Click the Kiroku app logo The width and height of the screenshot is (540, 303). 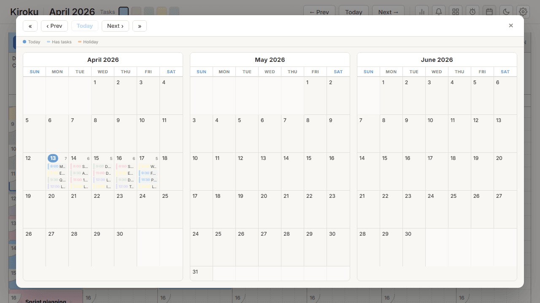pos(24,12)
